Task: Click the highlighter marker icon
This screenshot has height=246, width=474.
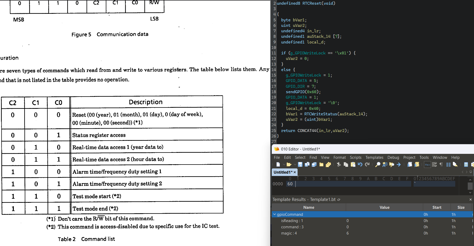Action: pyautogui.click(x=455, y=165)
